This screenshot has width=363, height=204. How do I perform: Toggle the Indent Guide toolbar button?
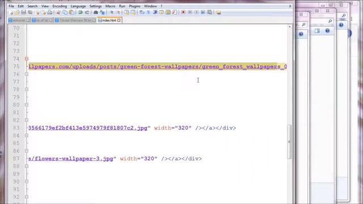click(155, 12)
